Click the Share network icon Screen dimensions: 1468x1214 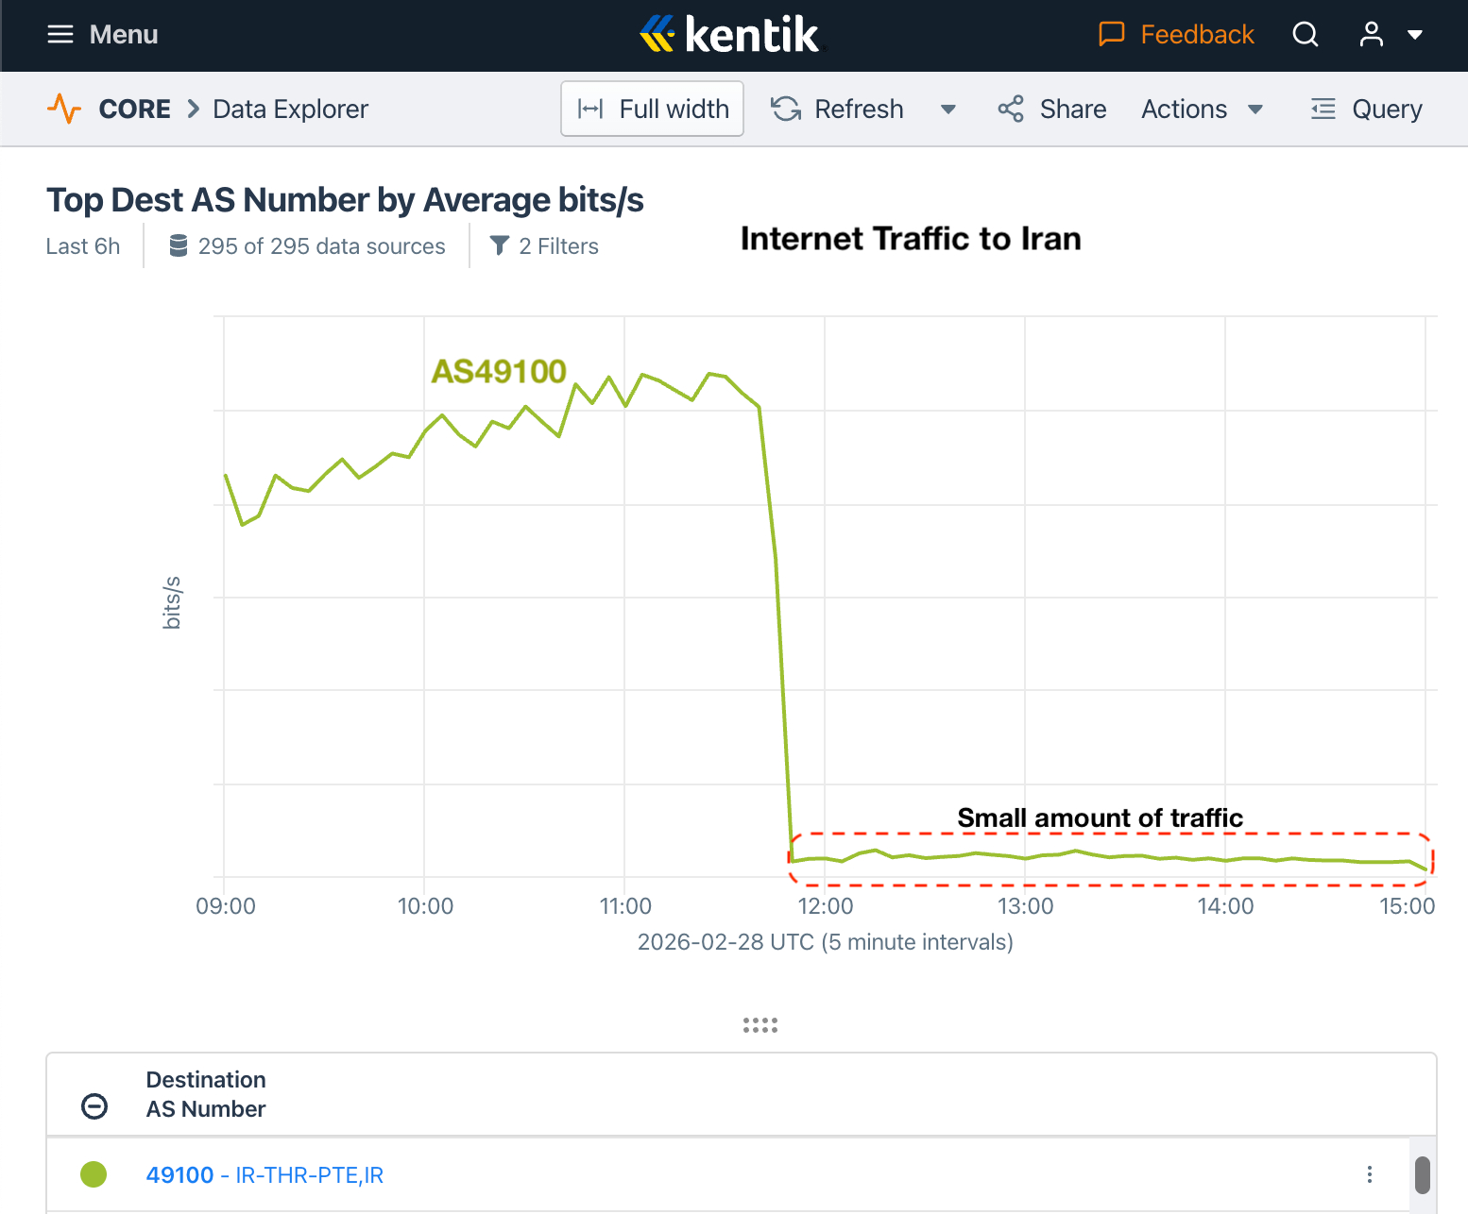(1011, 110)
